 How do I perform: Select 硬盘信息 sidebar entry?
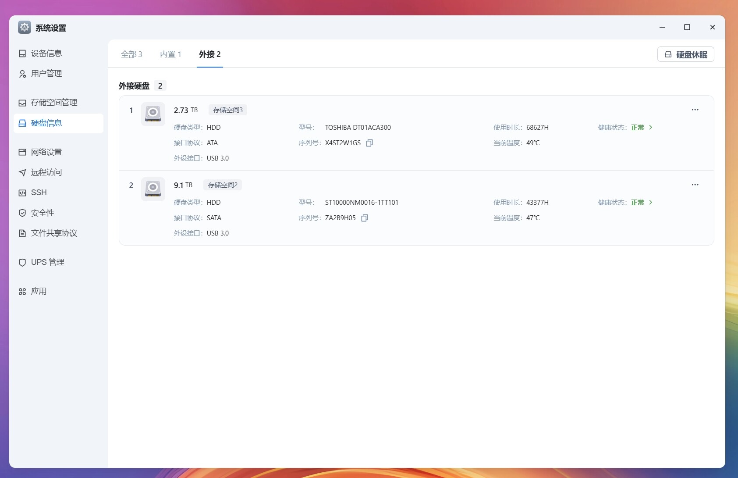click(58, 123)
